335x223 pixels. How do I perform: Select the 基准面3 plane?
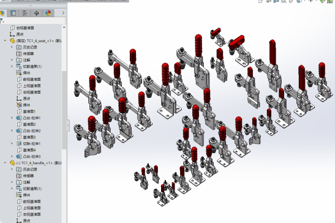(29, 137)
